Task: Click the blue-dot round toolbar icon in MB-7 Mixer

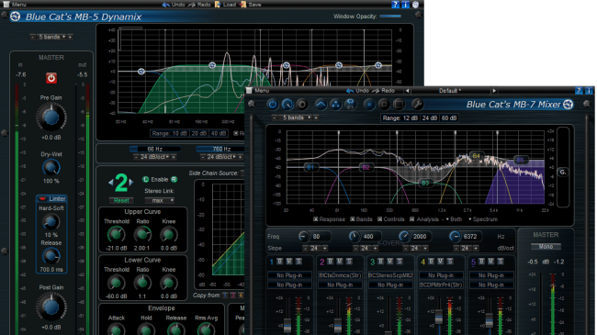Action: pos(369,104)
